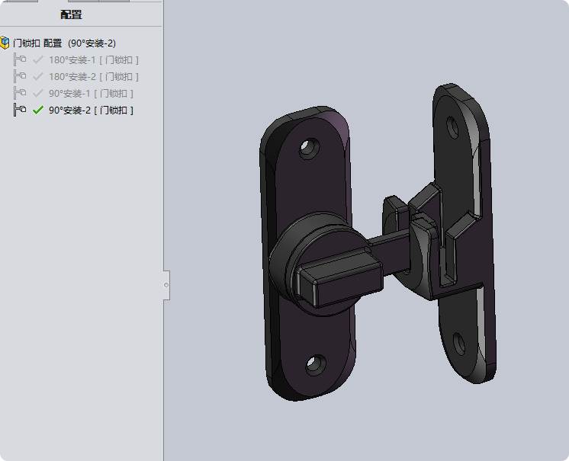
Task: Click the gray checkmark next to 180°安装-2
Action: (x=37, y=76)
